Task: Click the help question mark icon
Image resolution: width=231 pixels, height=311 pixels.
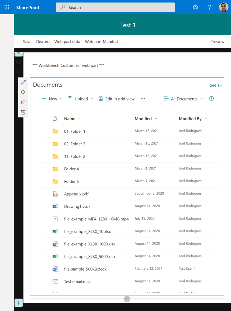Action: click(x=209, y=7)
